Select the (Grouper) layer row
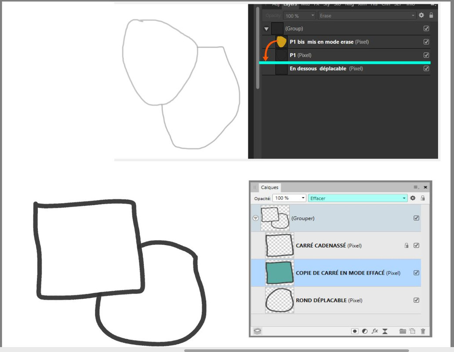The width and height of the screenshot is (454, 352). [336, 218]
